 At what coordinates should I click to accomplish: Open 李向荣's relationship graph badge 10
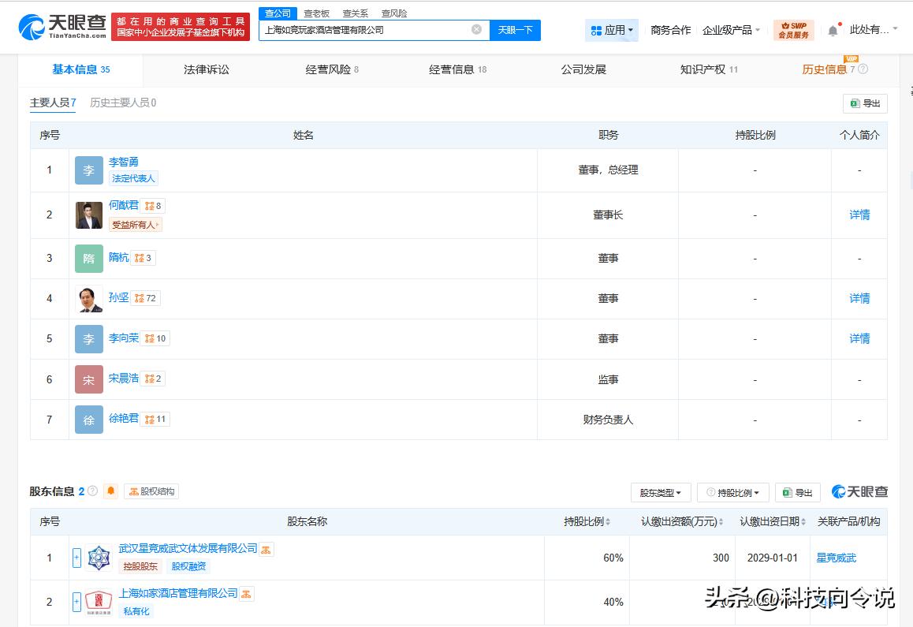pos(155,338)
